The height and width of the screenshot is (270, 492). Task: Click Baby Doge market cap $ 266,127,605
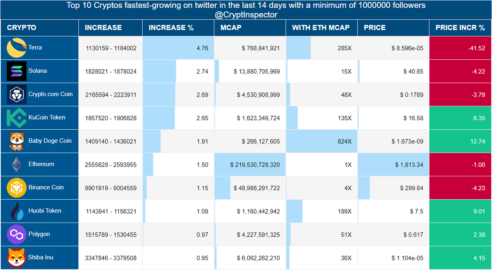point(261,142)
